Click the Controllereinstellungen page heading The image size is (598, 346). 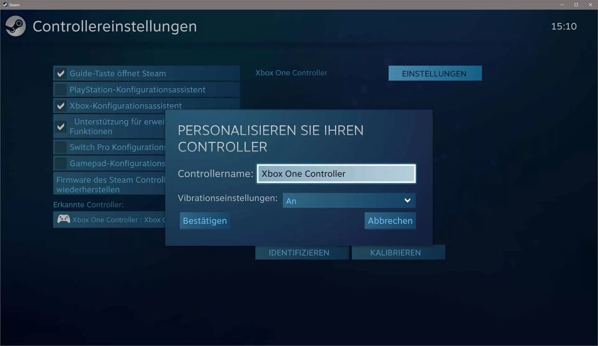pos(115,26)
